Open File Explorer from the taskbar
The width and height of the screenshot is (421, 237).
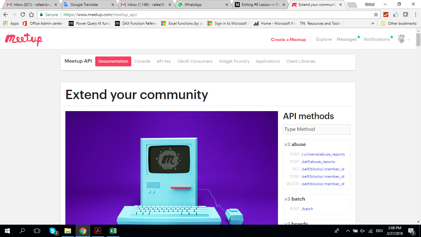[x=68, y=231]
